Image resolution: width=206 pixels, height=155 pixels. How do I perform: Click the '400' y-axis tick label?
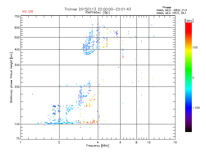17,49
